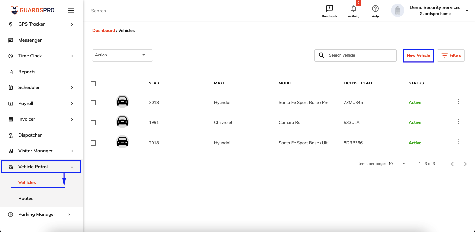
Task: Open the Activity bell notifications
Action: tap(354, 9)
